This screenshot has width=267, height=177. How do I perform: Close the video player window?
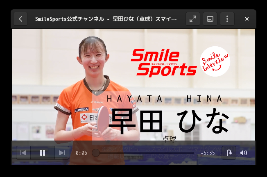point(247,19)
